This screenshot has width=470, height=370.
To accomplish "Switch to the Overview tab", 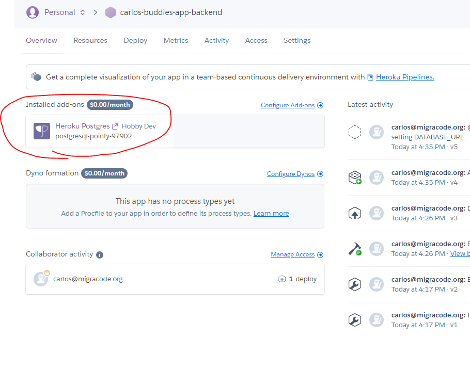I will (x=41, y=40).
